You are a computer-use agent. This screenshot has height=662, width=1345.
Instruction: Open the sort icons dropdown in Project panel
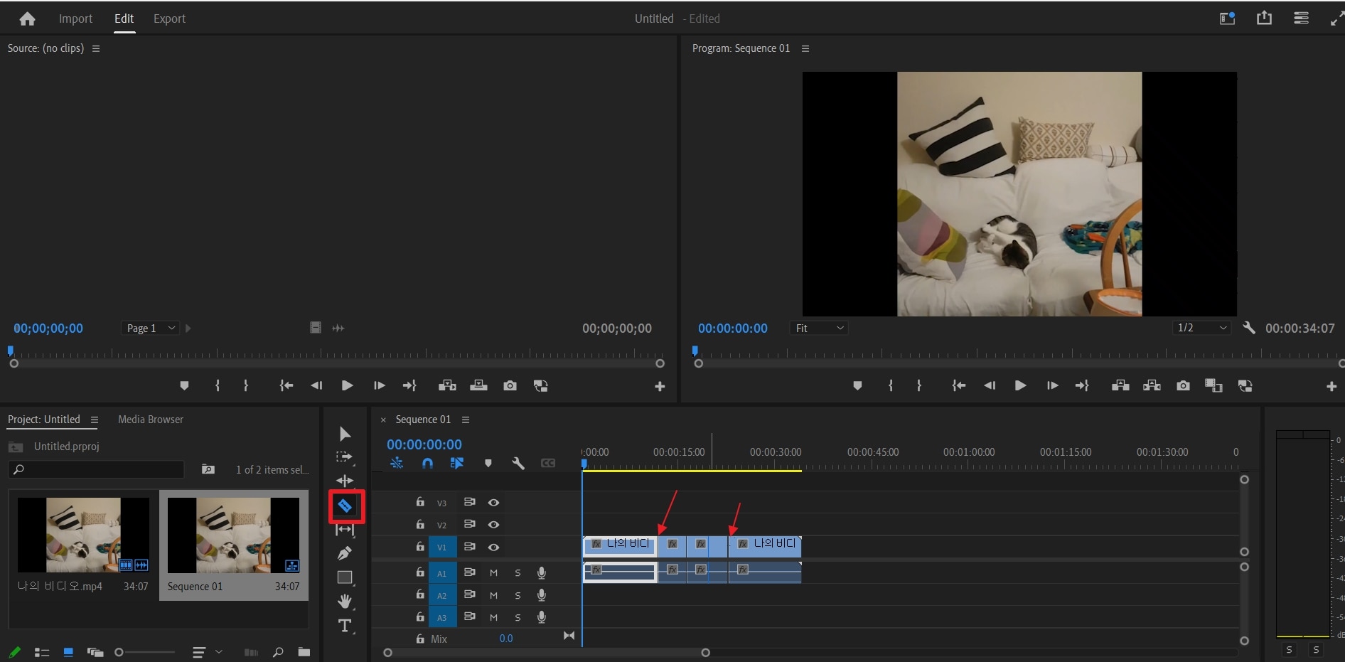pos(208,652)
